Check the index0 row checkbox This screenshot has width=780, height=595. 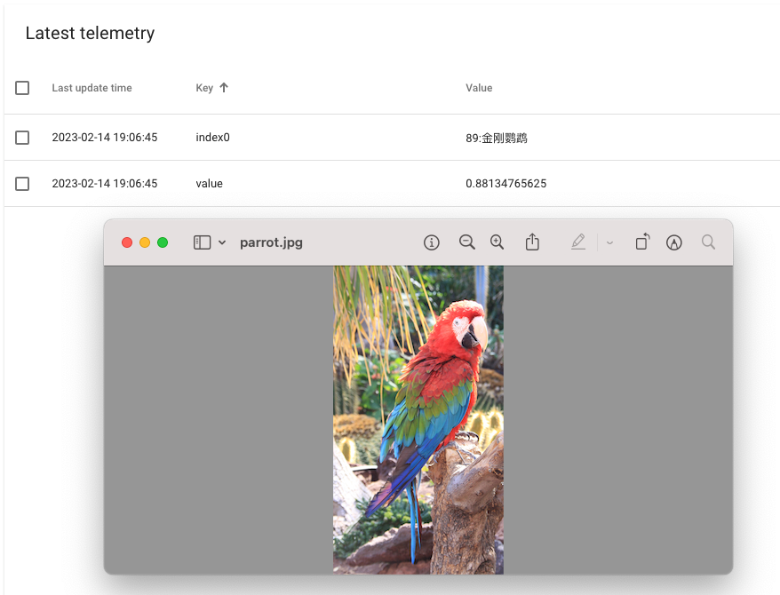22,138
